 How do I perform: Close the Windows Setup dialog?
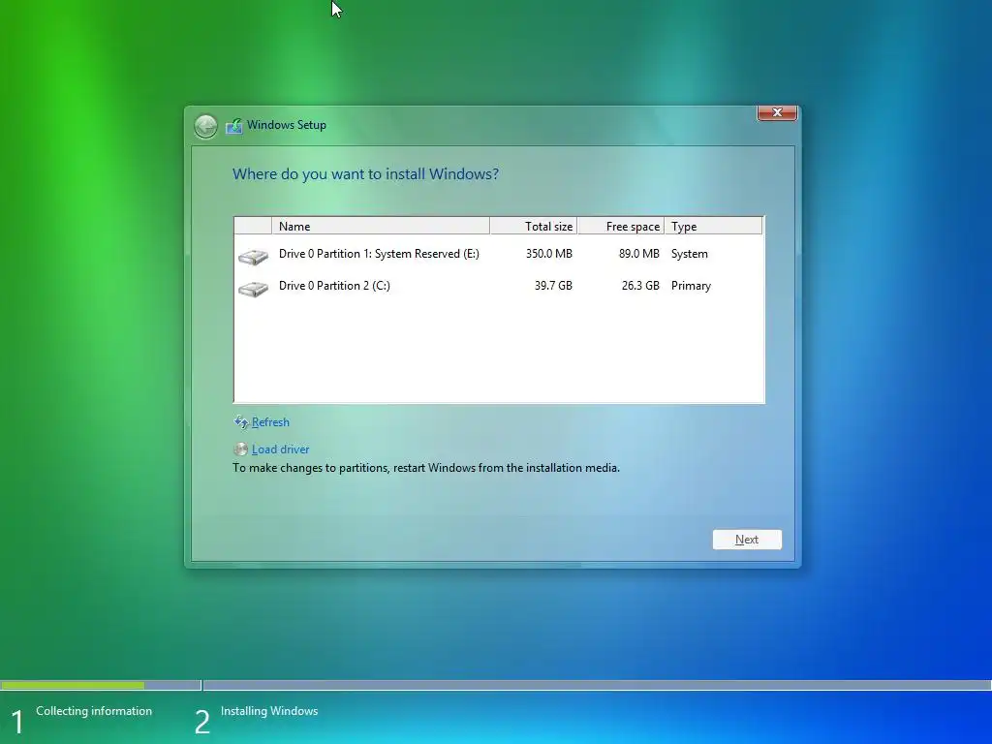(777, 112)
